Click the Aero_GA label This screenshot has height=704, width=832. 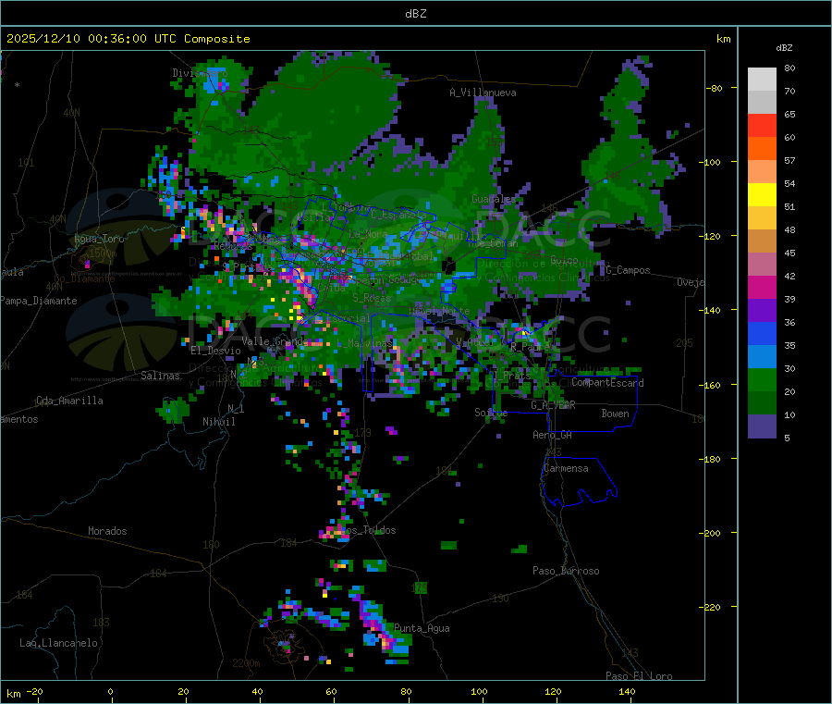[553, 435]
